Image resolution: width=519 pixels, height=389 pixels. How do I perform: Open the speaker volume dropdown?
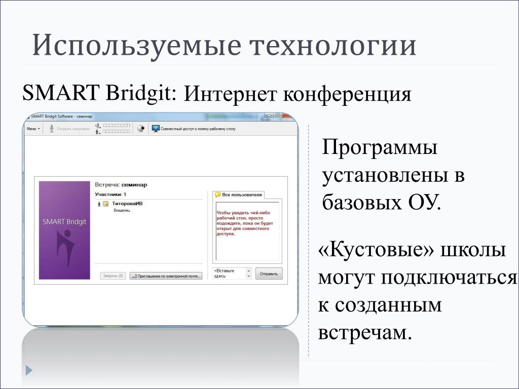click(x=98, y=126)
